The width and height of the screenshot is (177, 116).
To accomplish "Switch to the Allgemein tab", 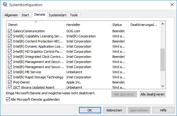I will 11,15.
